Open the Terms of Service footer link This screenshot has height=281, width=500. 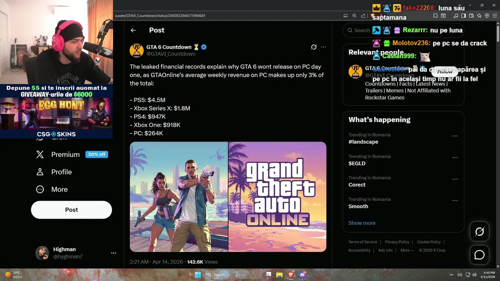coord(363,242)
